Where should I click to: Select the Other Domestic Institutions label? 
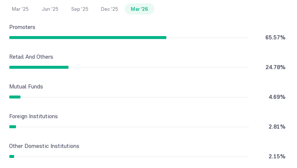(44, 146)
